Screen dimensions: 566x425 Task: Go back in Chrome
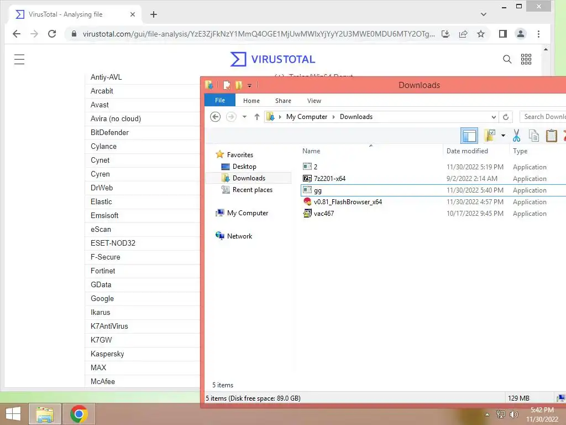tap(17, 34)
